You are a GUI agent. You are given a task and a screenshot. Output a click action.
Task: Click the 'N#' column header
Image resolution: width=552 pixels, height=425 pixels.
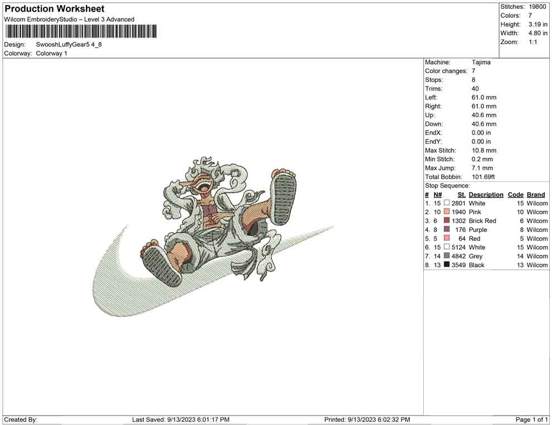pyautogui.click(x=438, y=195)
